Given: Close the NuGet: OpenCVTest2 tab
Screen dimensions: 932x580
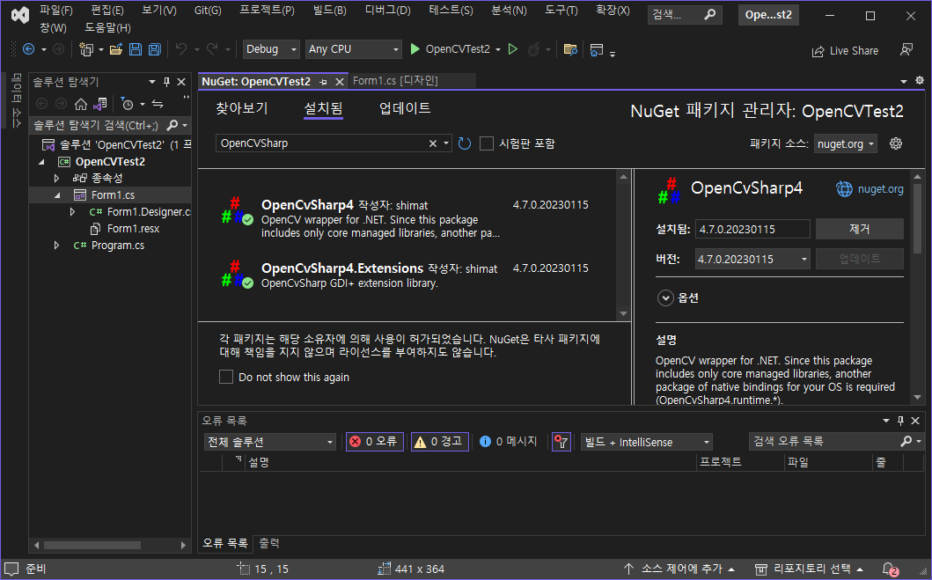Looking at the screenshot, I should tap(340, 82).
